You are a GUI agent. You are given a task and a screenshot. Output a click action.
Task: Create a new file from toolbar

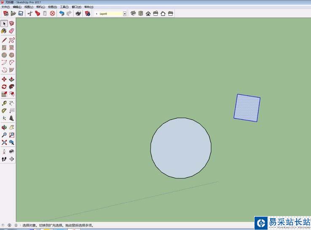[6, 13]
